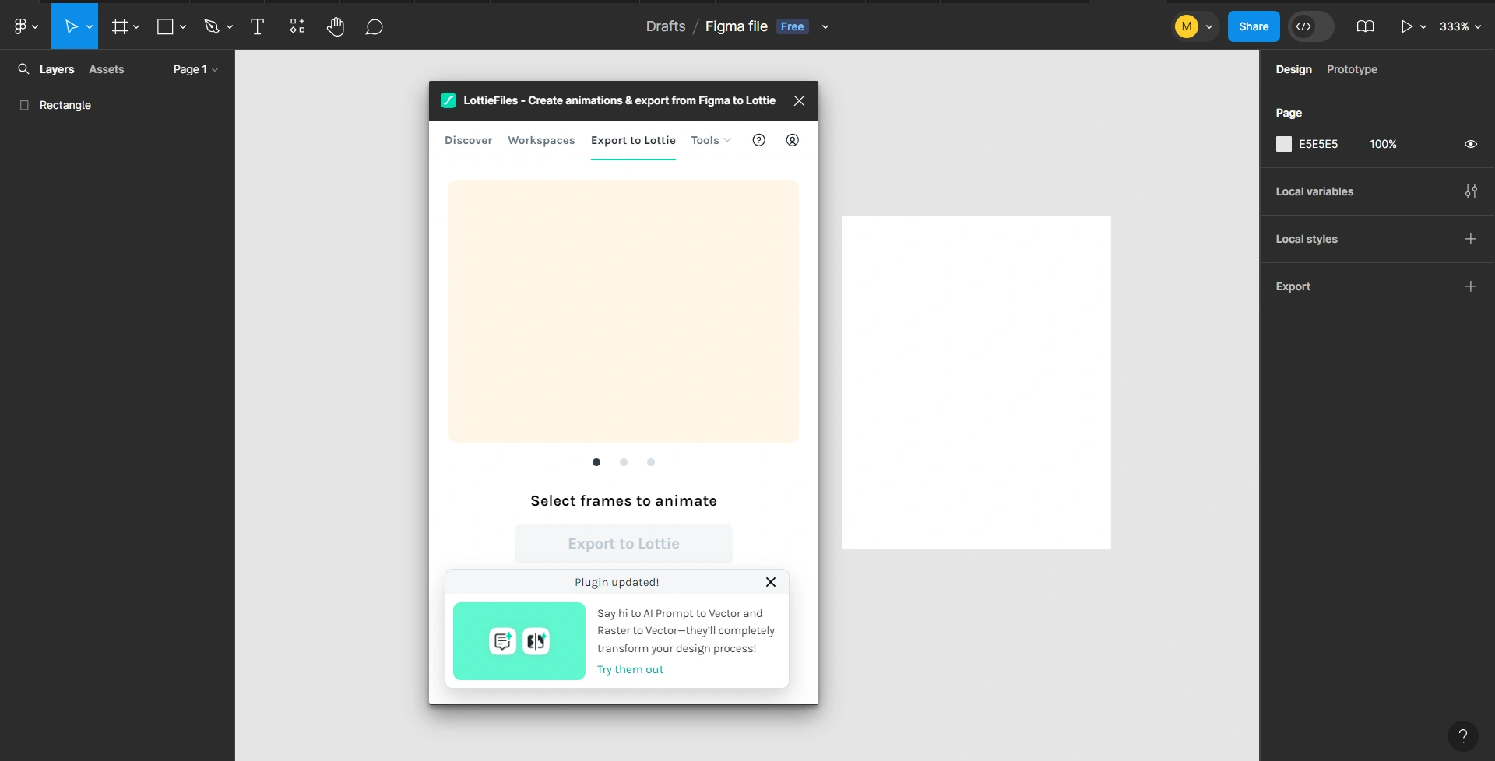This screenshot has height=761, width=1495.
Task: Select the Export to Lottie tab
Action: tap(633, 140)
